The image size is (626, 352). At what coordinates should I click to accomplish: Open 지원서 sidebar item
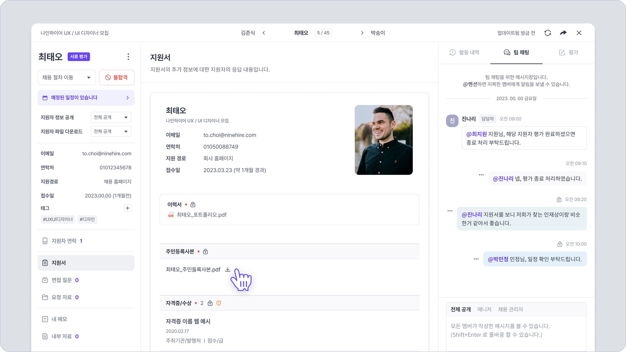(86, 263)
